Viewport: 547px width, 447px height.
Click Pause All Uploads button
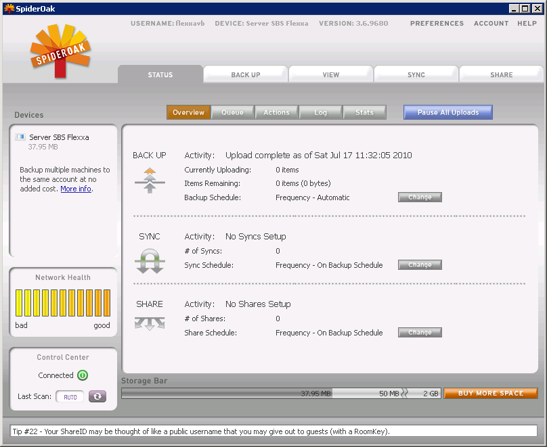(x=448, y=112)
